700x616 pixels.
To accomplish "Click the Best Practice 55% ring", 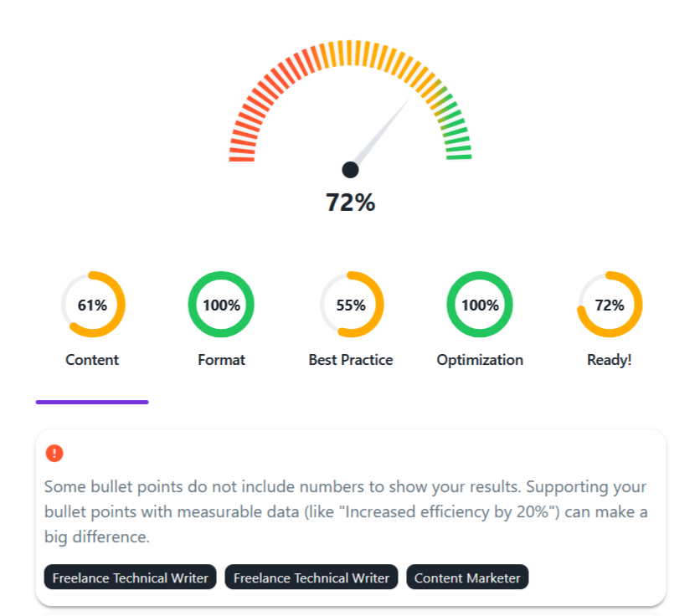I will click(352, 305).
